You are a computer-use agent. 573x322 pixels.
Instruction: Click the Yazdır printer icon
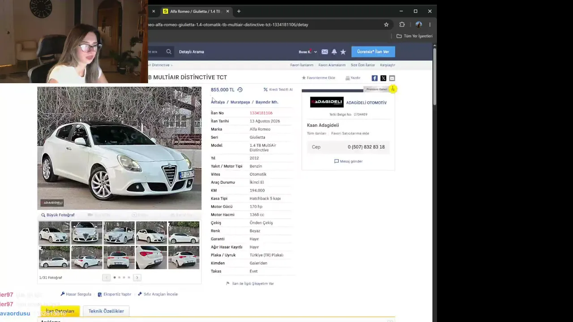tap(347, 78)
